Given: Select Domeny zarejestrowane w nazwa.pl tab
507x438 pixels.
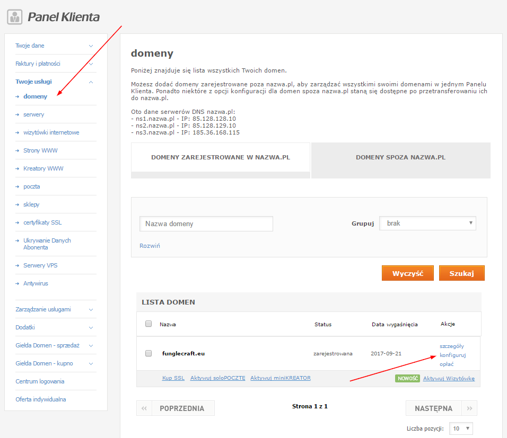Looking at the screenshot, I should [220, 158].
